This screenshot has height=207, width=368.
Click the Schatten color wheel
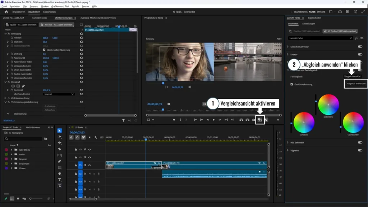tap(304, 122)
